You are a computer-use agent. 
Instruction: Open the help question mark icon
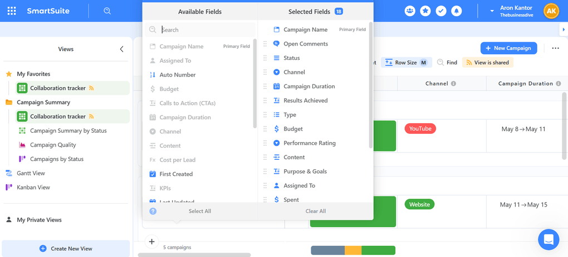point(153,211)
